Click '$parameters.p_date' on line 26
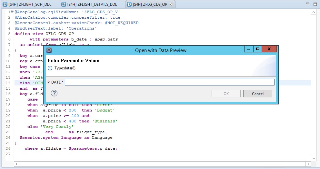This screenshot has height=169, width=320. (92, 149)
